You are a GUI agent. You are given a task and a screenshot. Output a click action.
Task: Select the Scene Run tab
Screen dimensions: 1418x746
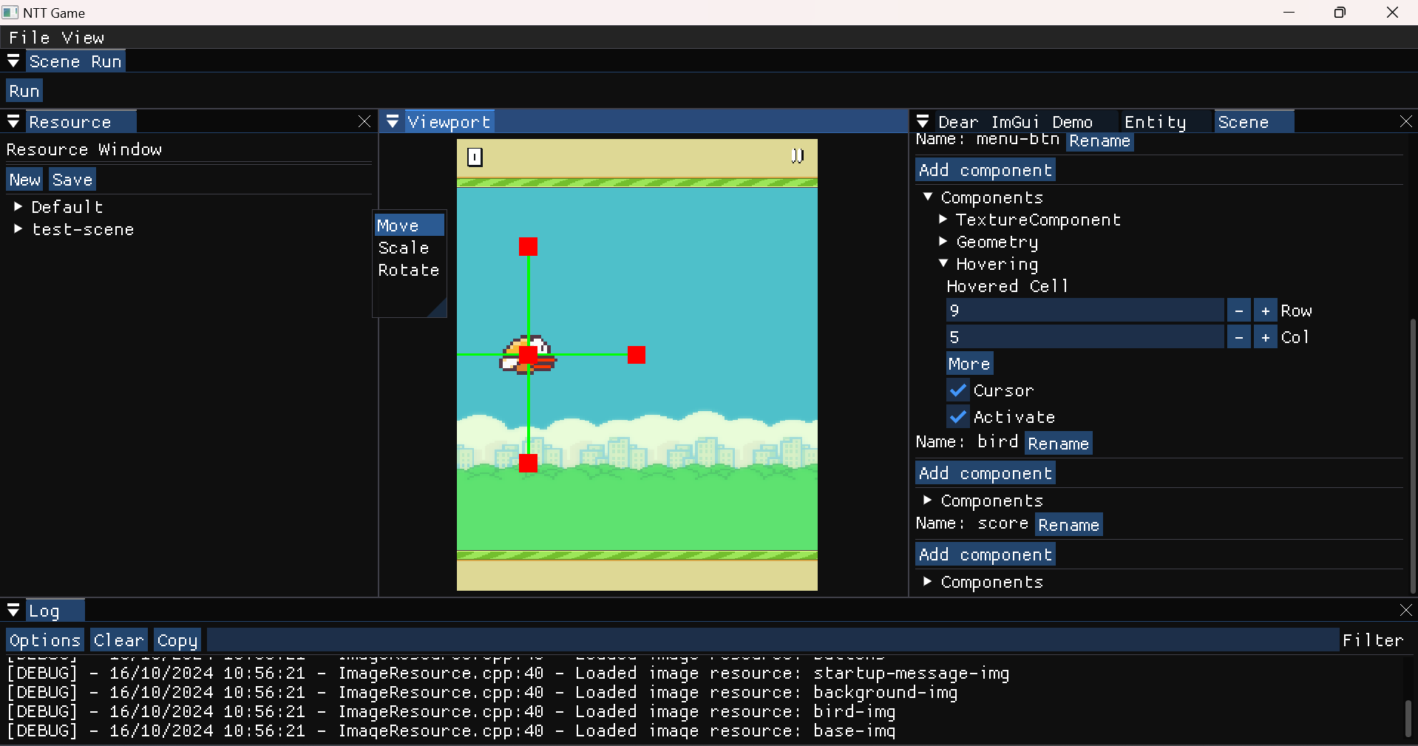coord(75,61)
